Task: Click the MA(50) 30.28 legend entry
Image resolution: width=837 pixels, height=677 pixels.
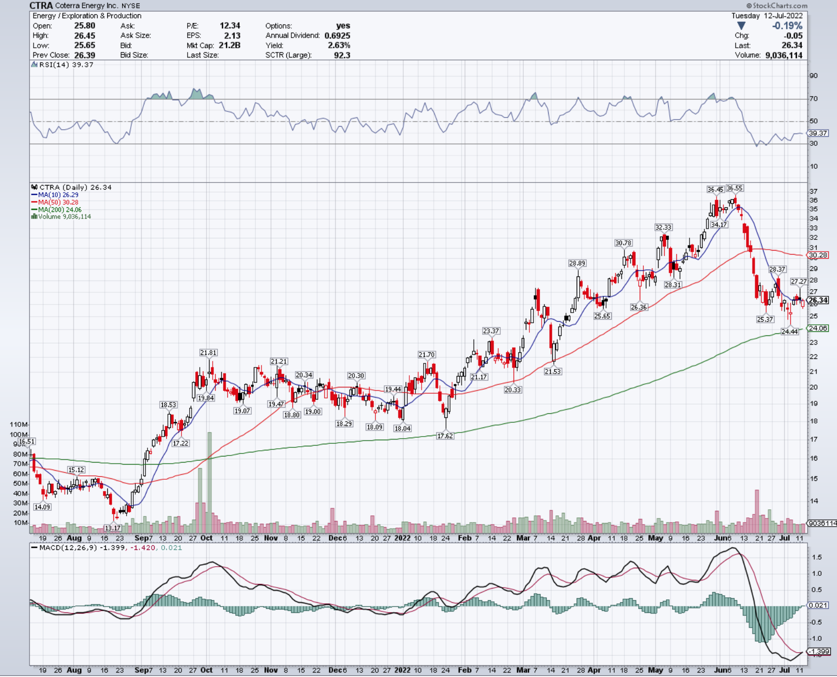Action: pyautogui.click(x=55, y=202)
